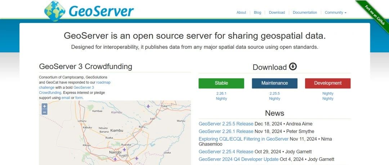This screenshot has height=165, width=389.
Task: Open the 2.26.1 stable version link
Action: pyautogui.click(x=221, y=93)
